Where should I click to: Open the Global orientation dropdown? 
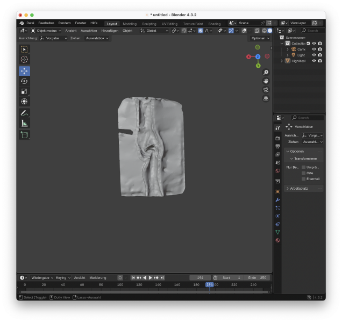pos(154,31)
